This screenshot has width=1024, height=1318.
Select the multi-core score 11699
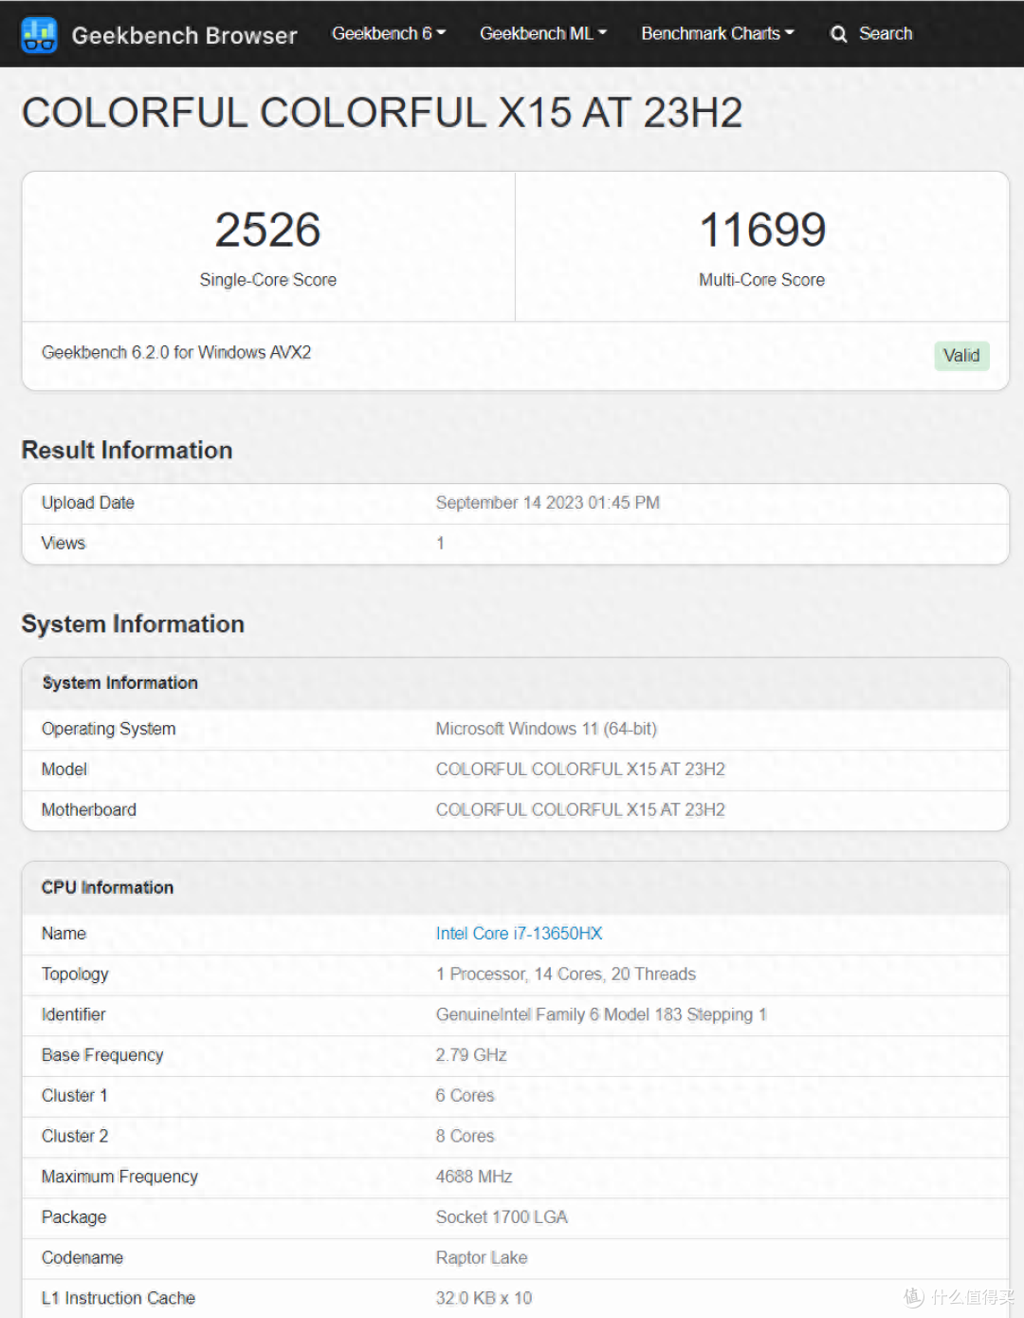(762, 230)
